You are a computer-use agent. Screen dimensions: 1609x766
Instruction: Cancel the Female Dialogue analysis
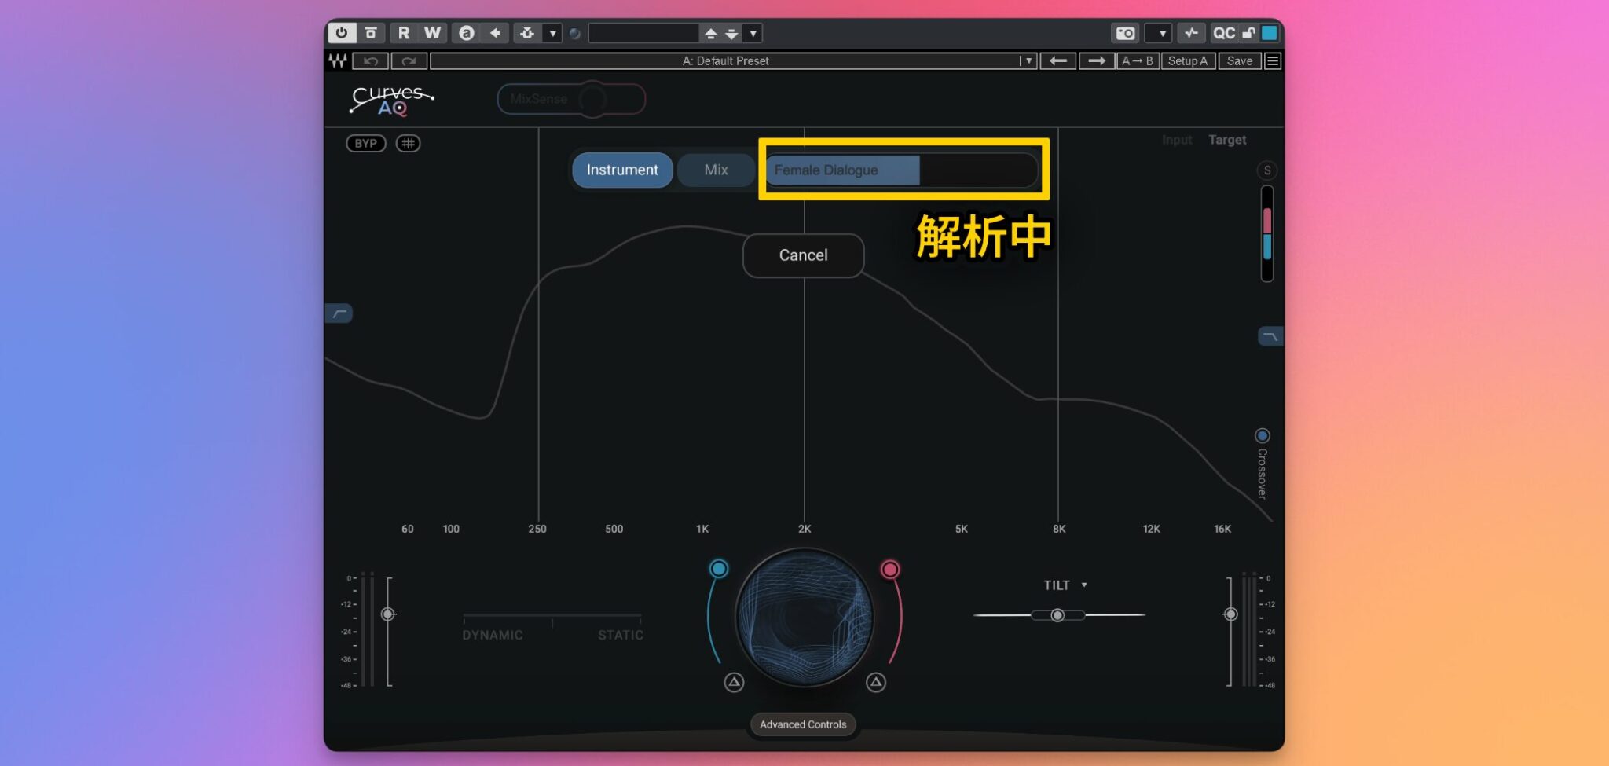[x=802, y=255]
